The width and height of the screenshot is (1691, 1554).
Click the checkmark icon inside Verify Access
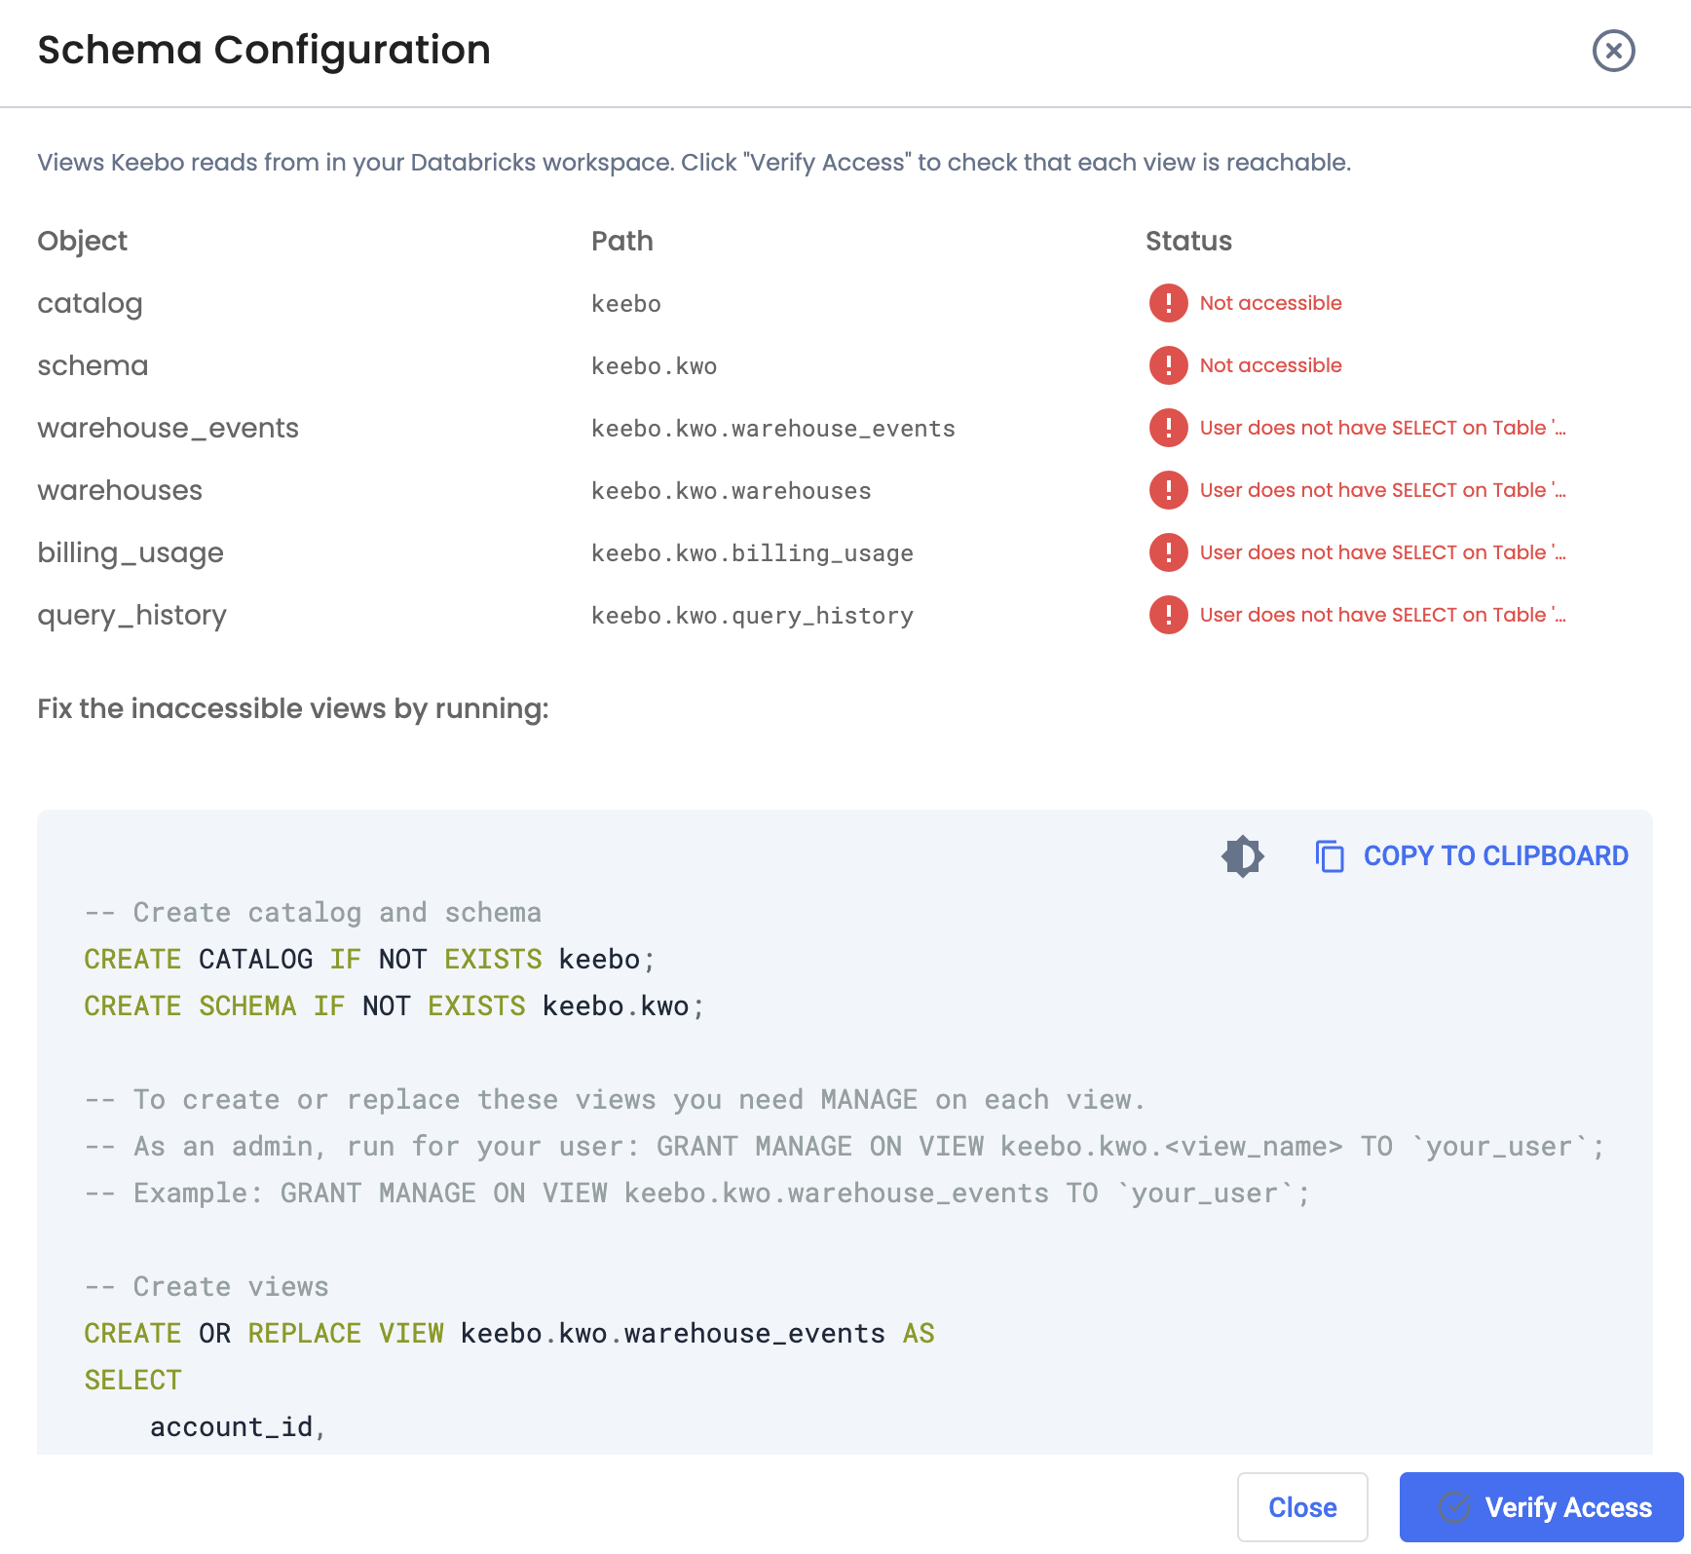1454,1507
